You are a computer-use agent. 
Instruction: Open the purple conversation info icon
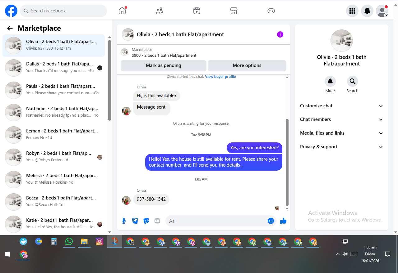coord(280,34)
